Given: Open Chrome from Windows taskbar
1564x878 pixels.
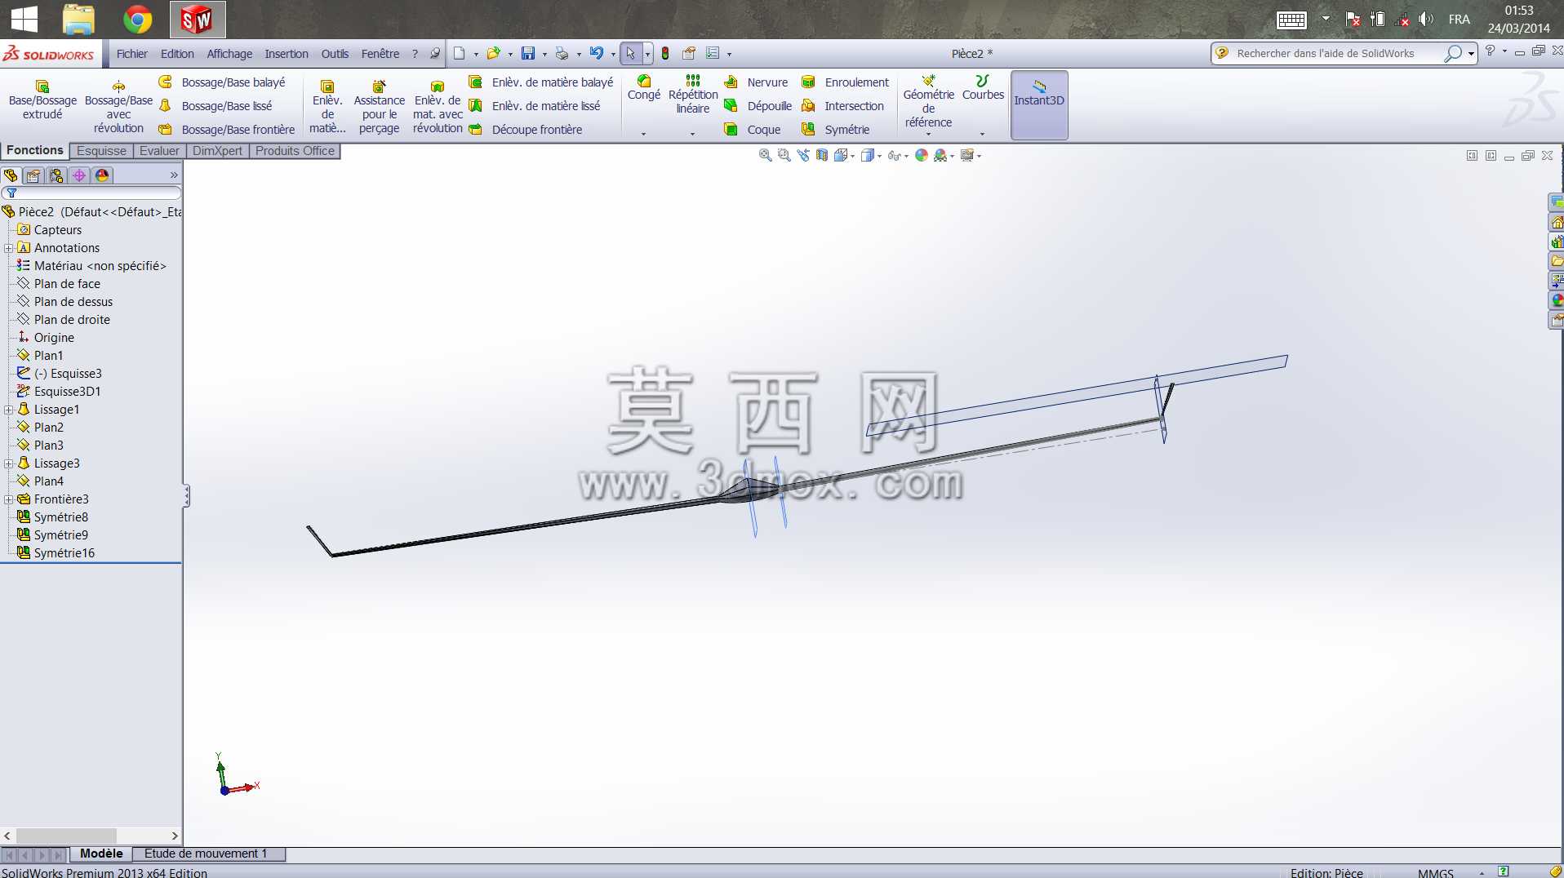Looking at the screenshot, I should pyautogui.click(x=138, y=19).
